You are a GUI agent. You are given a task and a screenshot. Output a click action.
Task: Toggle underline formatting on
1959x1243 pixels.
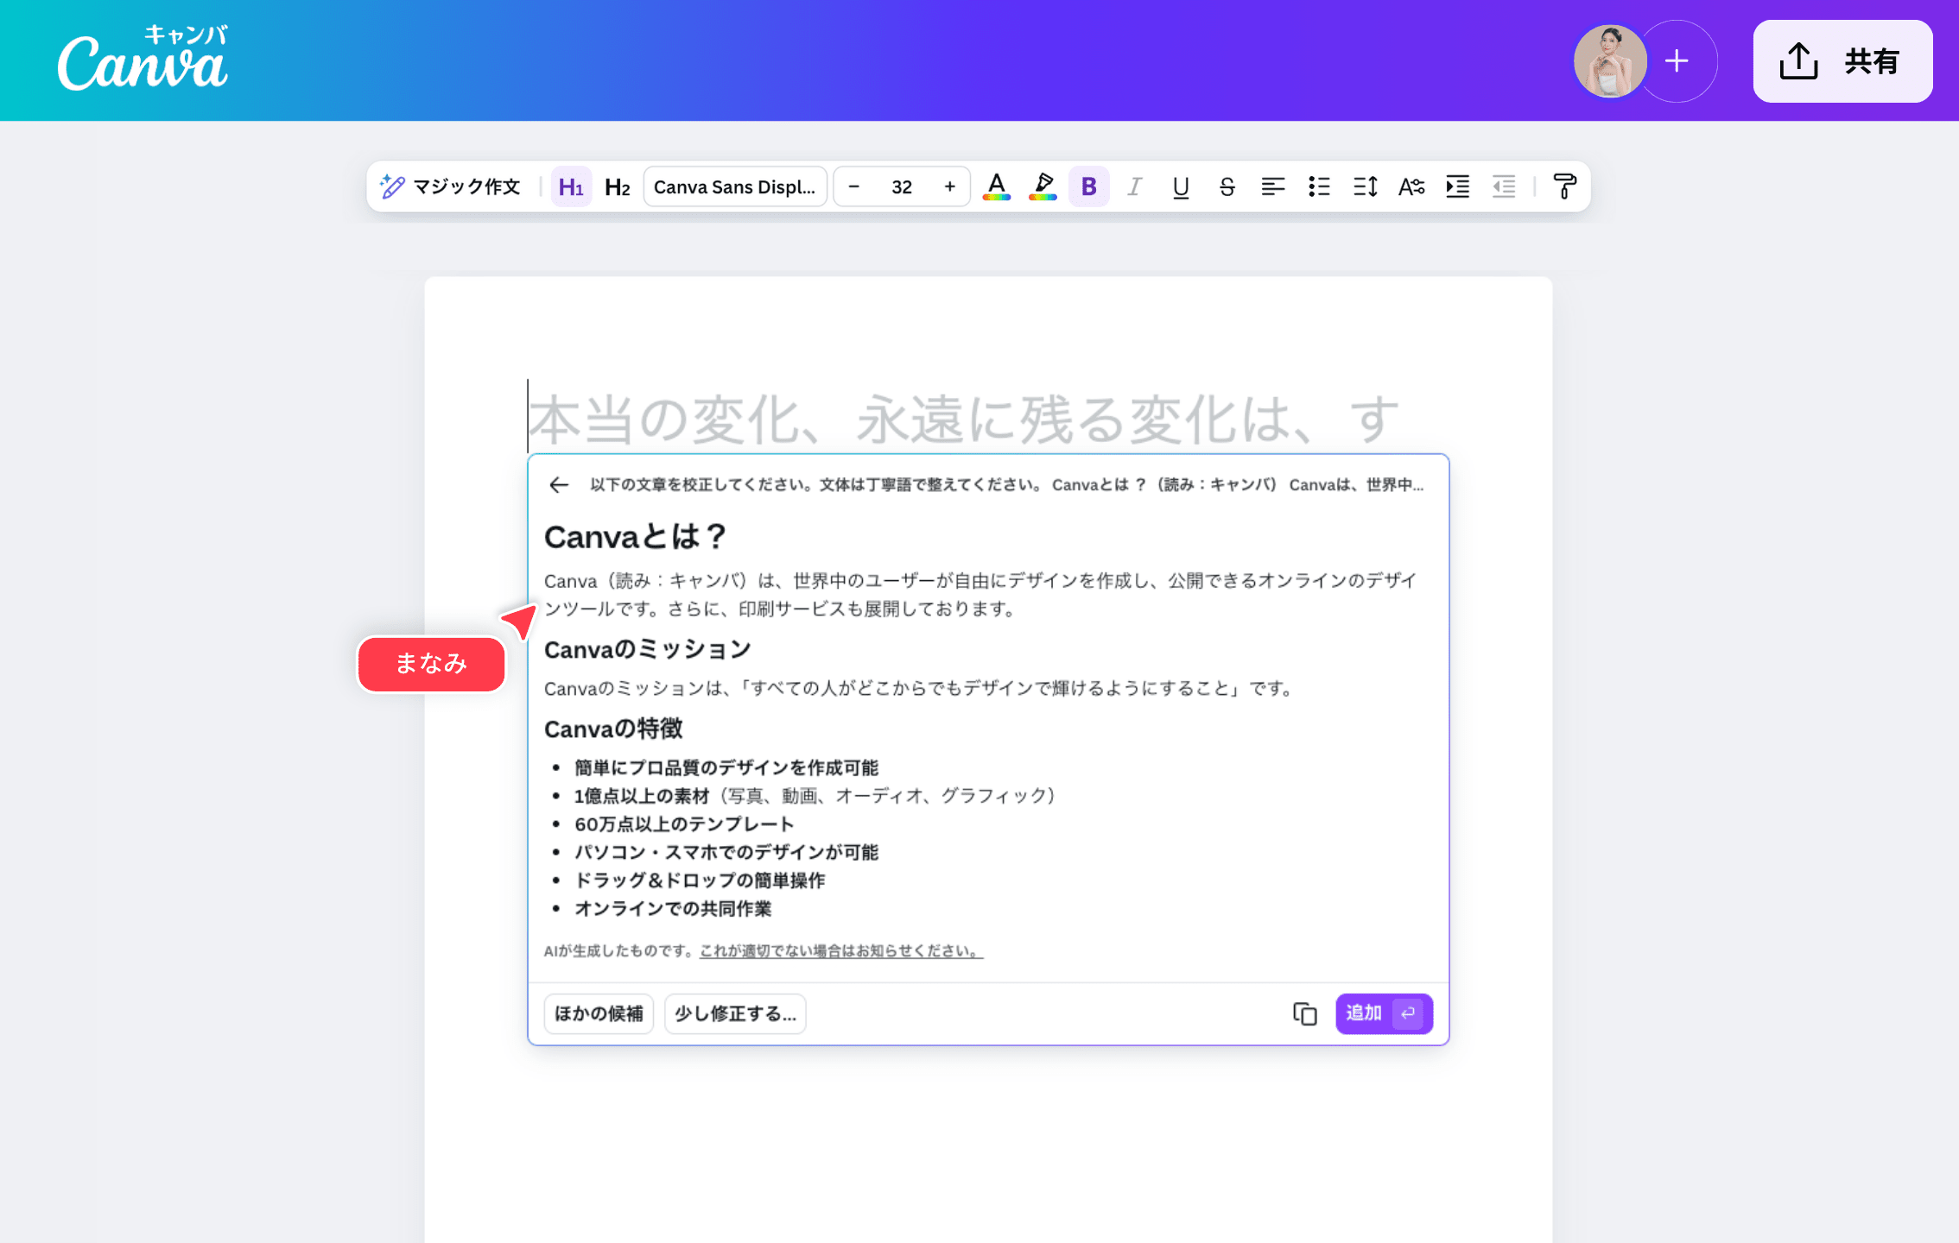point(1180,186)
